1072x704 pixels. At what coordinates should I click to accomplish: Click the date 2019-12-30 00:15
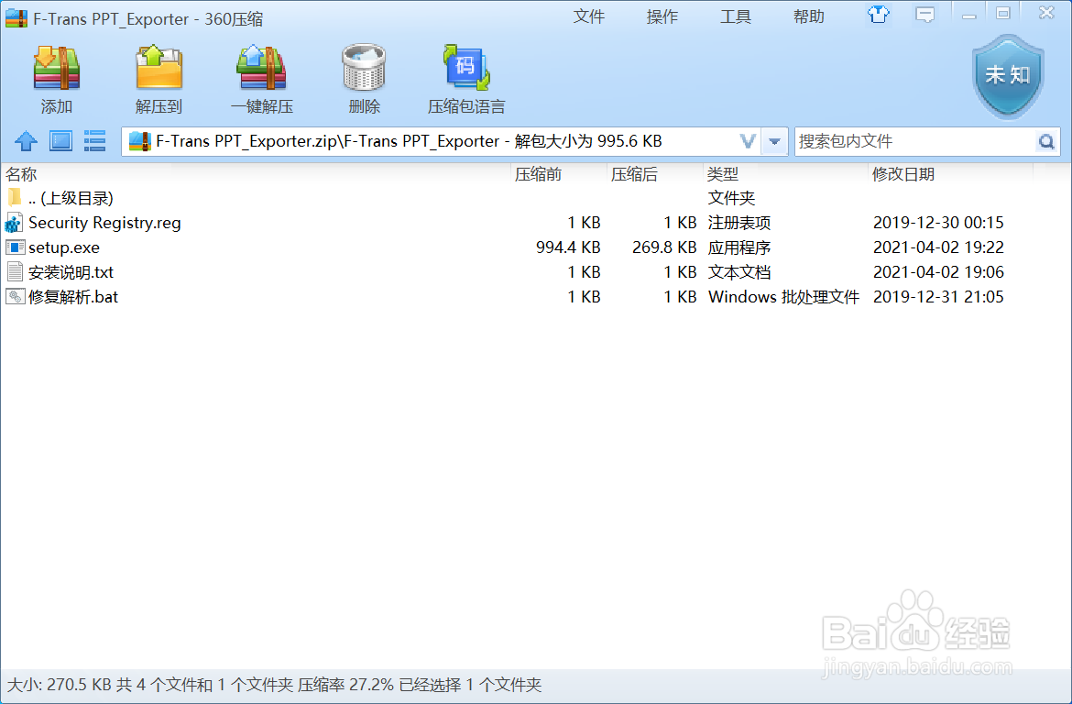point(938,223)
